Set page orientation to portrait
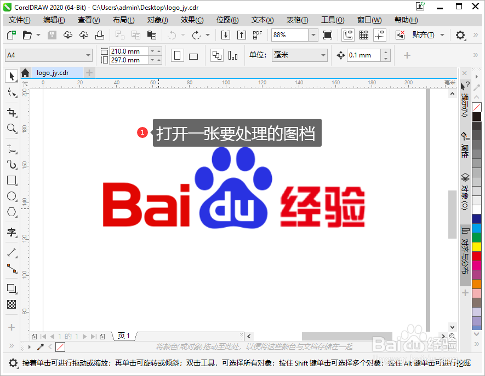Image resolution: width=485 pixels, height=376 pixels. pos(177,56)
